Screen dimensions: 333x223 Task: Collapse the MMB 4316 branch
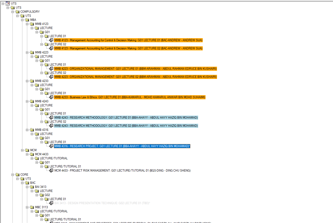click(27, 130)
